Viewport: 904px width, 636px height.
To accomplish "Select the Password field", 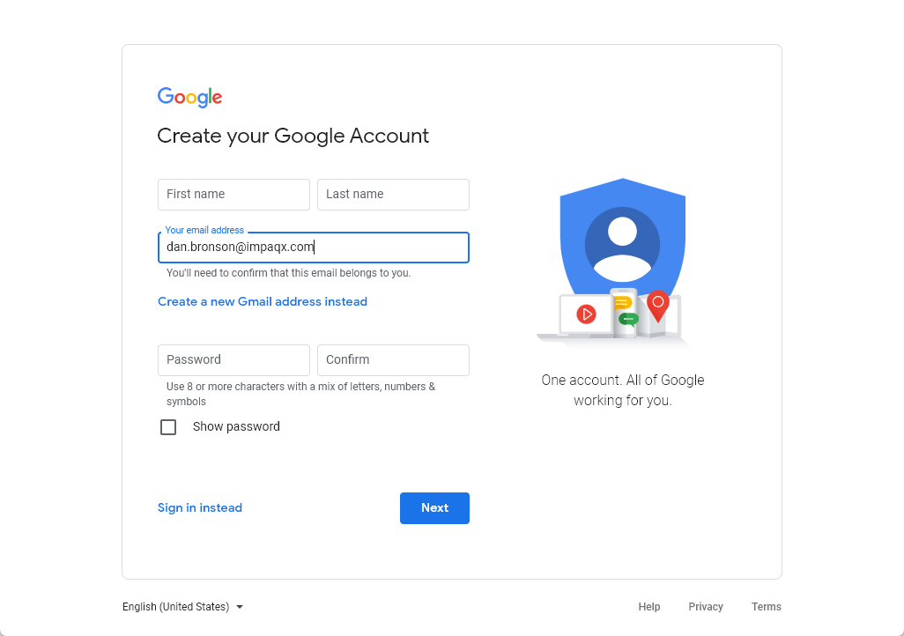I will (233, 360).
